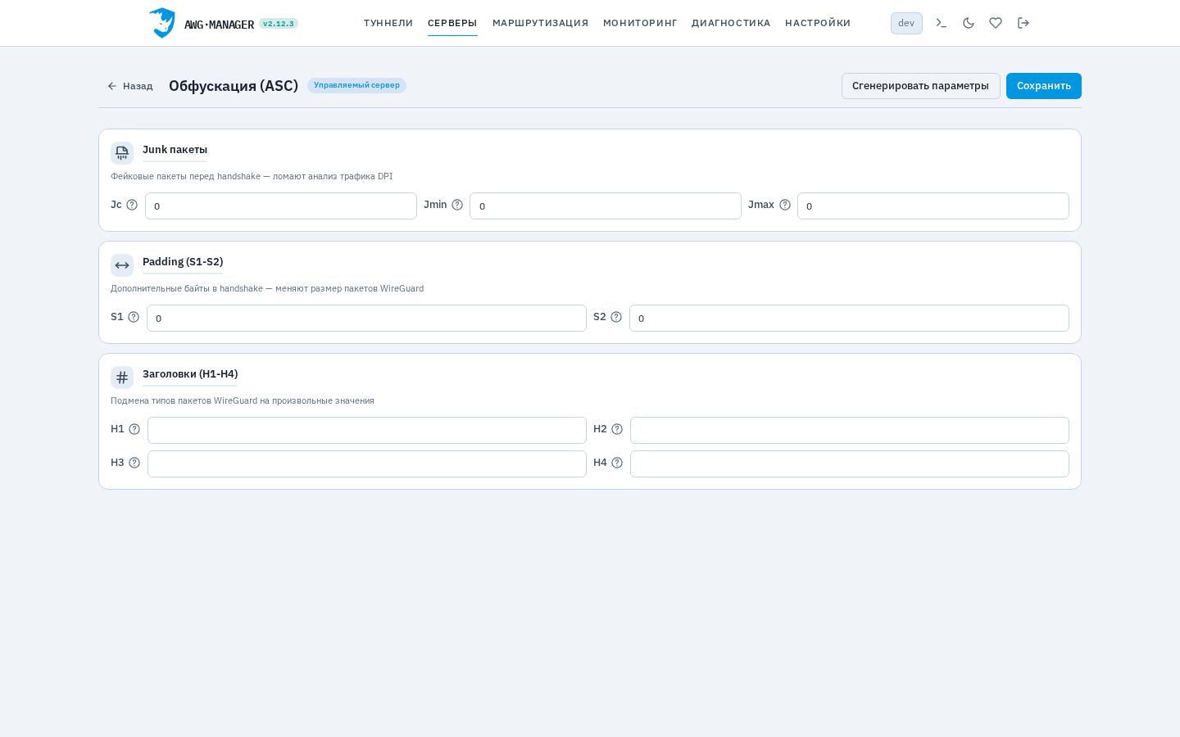Click the heart support icon
This screenshot has width=1180, height=737.
point(996,23)
